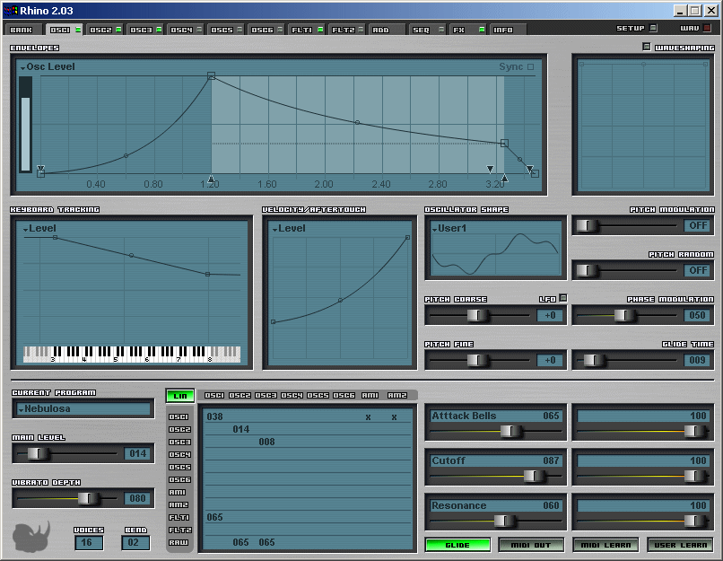Screen dimensions: 723x561
Task: Click the Resonance slider handle
Action: click(x=504, y=521)
